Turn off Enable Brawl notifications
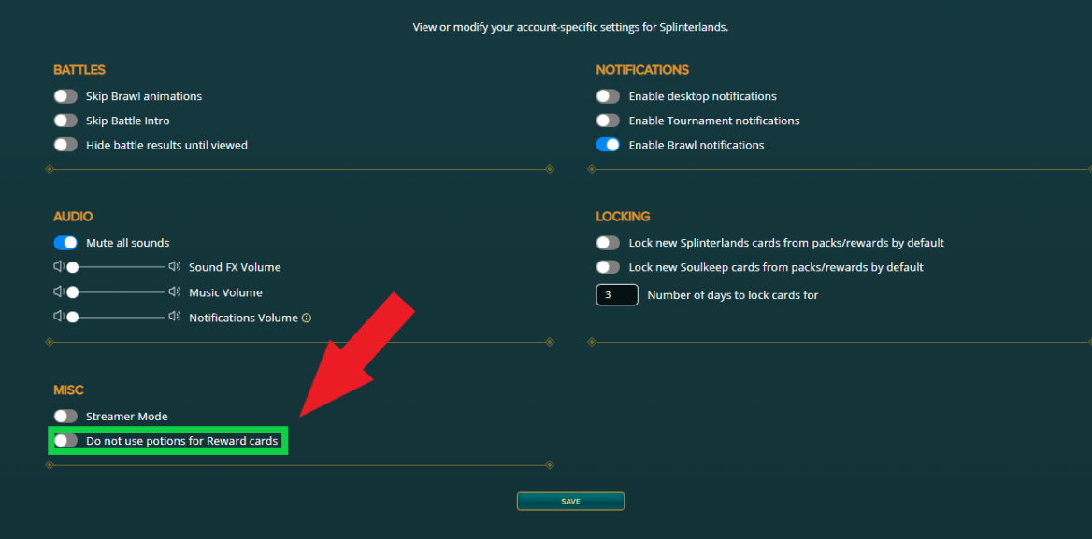The image size is (1092, 539). tap(608, 145)
